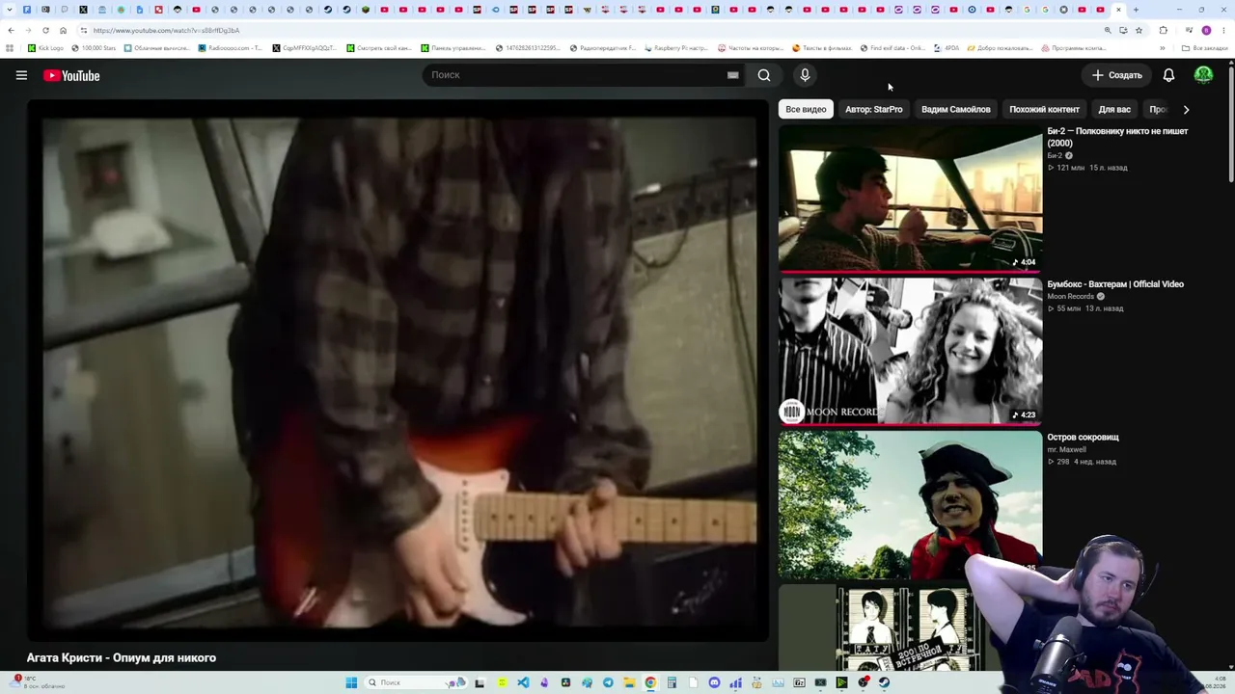Screen dimensions: 1235x694
Task: Switch to Google Chrome on the taskbar
Action: click(x=650, y=682)
